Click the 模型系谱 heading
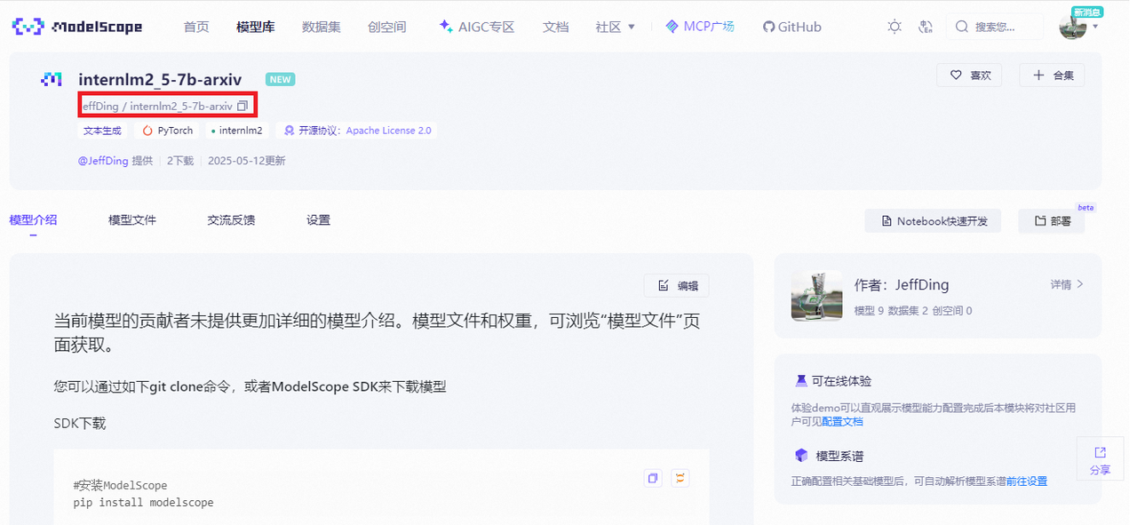 tap(840, 456)
